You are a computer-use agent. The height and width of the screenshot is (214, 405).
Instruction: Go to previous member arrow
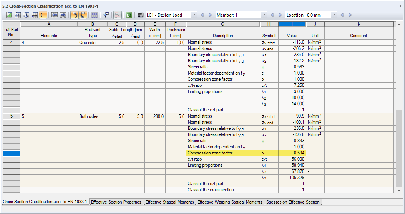click(x=272, y=15)
